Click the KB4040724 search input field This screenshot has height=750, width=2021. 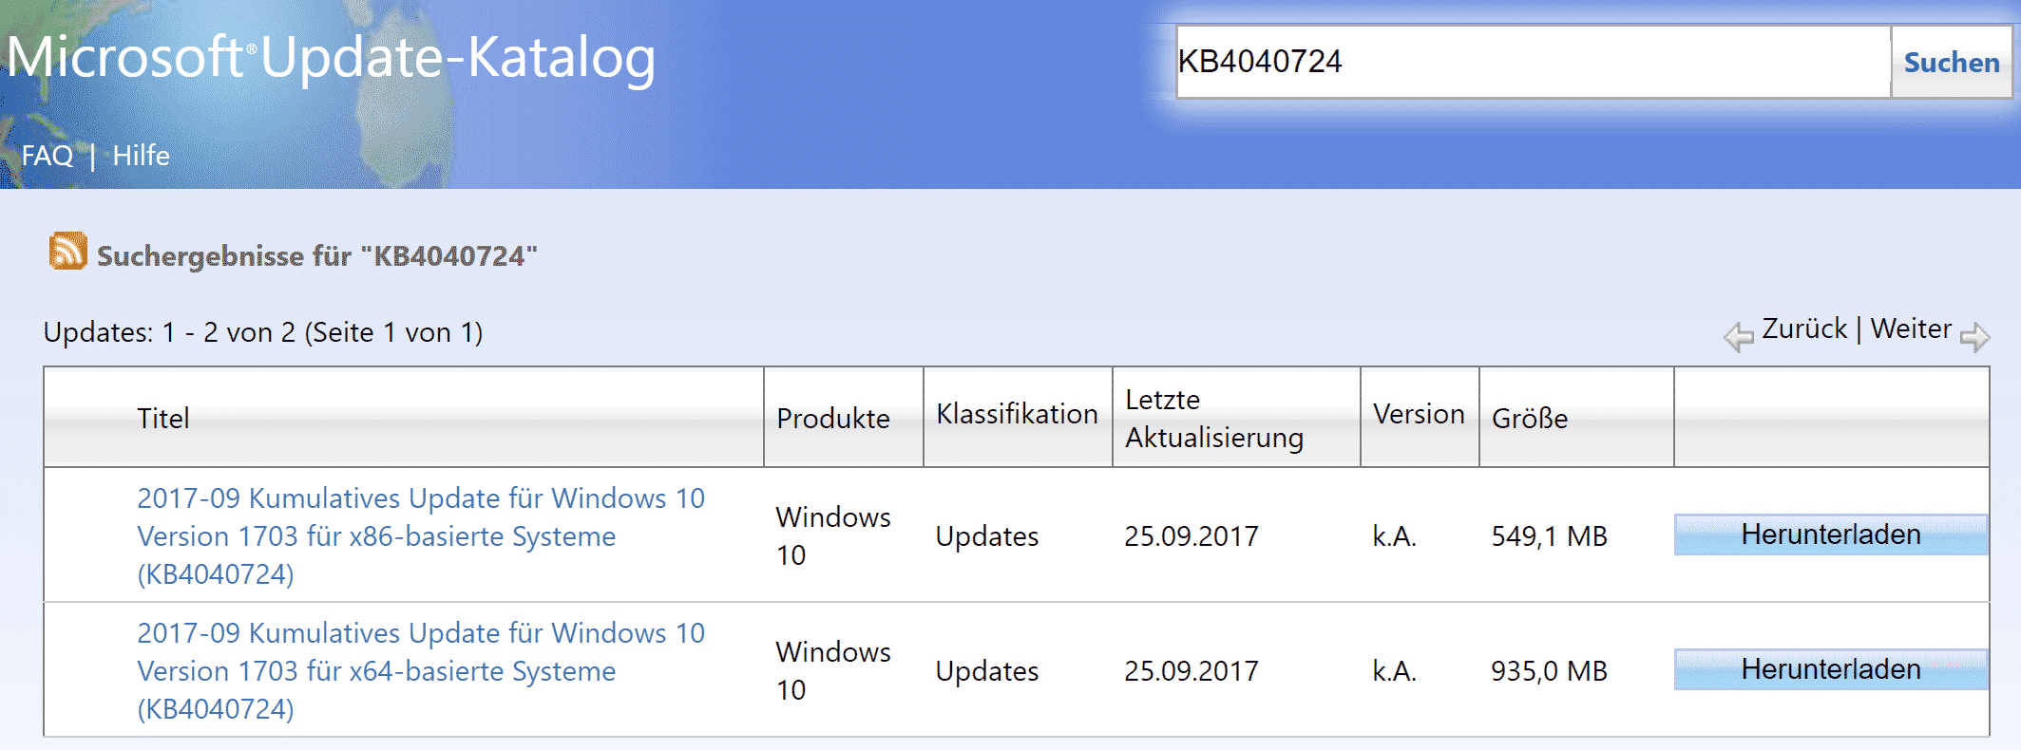pyautogui.click(x=1534, y=62)
